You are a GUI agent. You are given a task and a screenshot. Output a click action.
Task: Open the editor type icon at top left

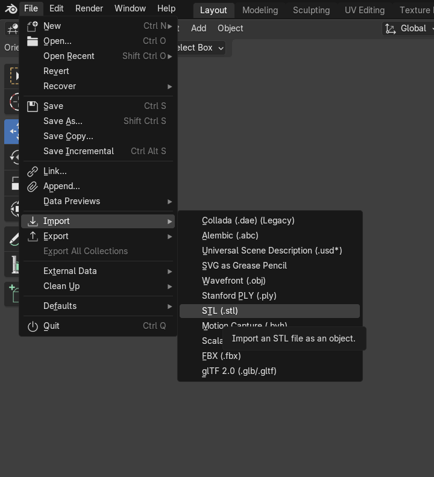[12, 28]
